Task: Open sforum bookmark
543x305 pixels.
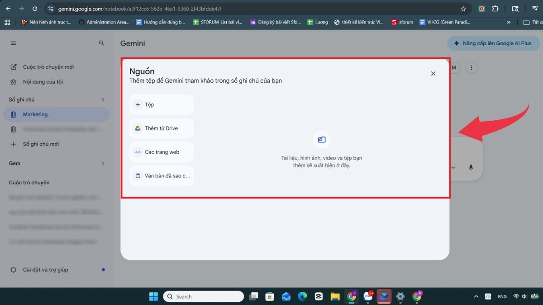Action: point(402,22)
